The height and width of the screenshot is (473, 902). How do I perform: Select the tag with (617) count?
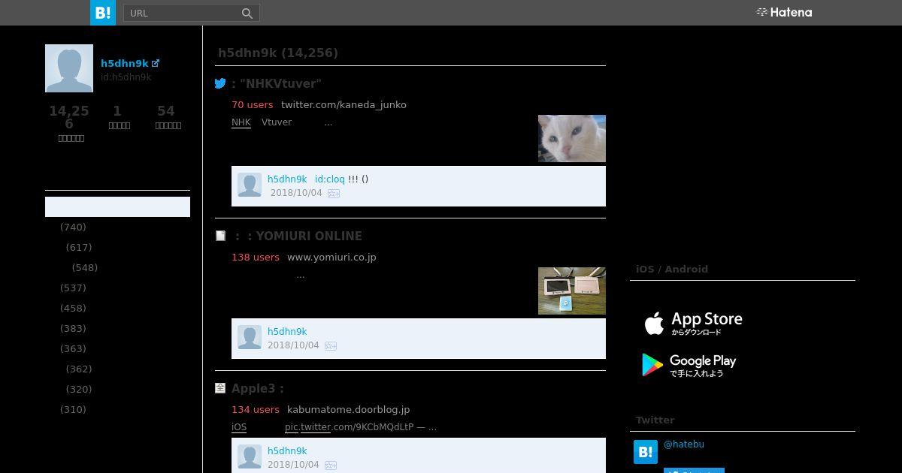tap(79, 248)
